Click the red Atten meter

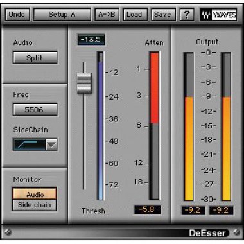coord(154,126)
